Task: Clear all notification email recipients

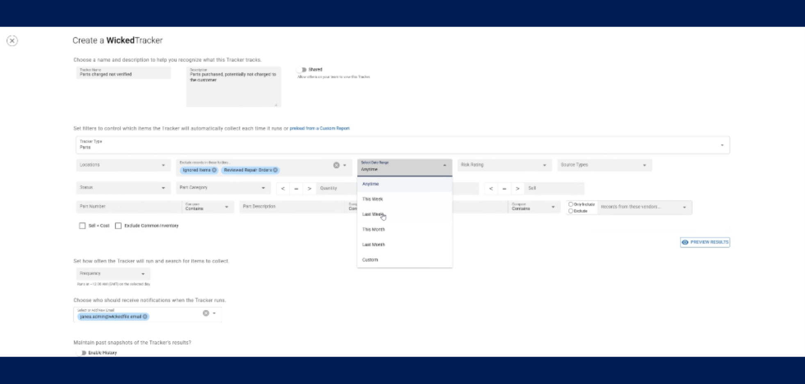Action: point(206,313)
